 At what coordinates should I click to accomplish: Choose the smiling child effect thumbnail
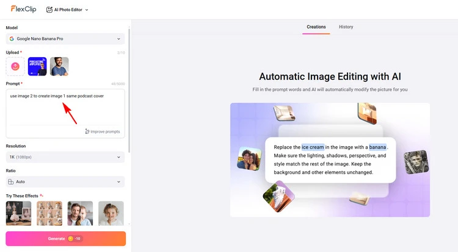(111, 213)
